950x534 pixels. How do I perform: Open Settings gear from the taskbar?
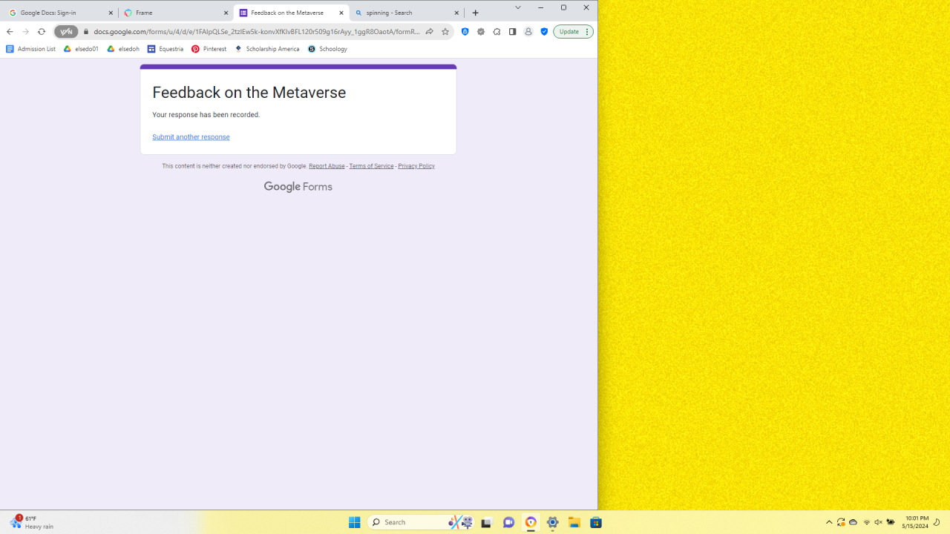552,522
